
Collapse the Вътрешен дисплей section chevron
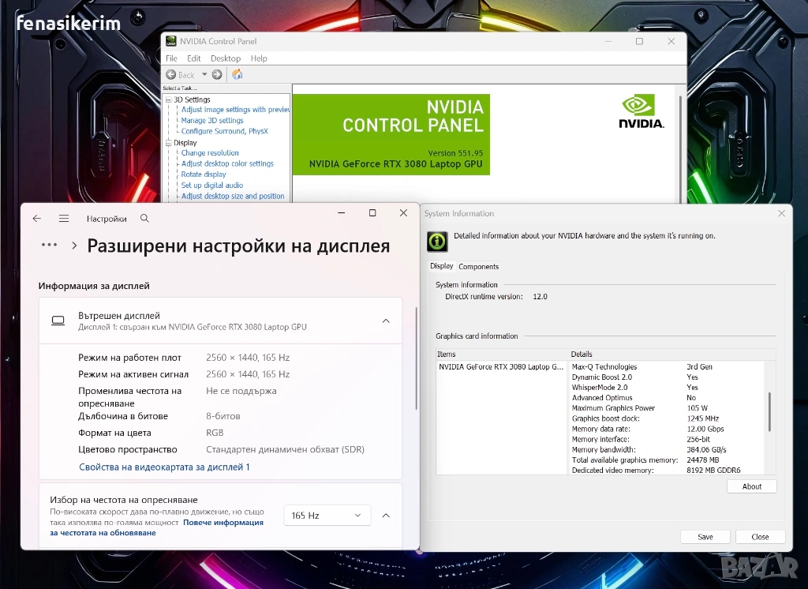[x=386, y=321]
